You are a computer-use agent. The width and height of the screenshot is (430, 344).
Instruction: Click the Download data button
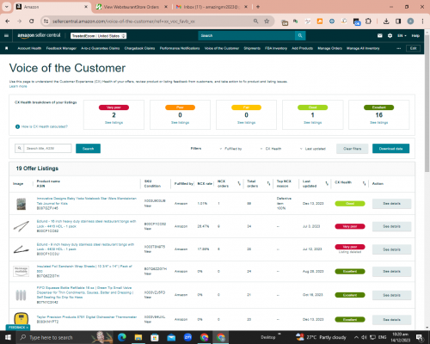pyautogui.click(x=390, y=149)
